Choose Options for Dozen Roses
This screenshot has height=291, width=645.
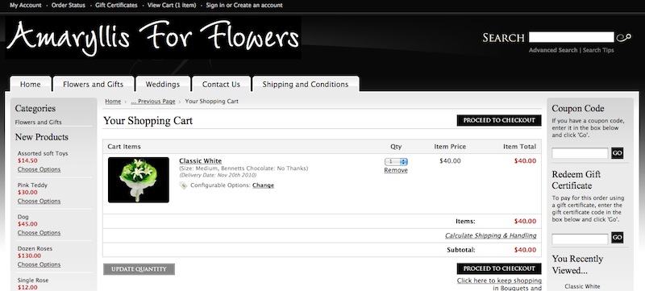[39, 264]
